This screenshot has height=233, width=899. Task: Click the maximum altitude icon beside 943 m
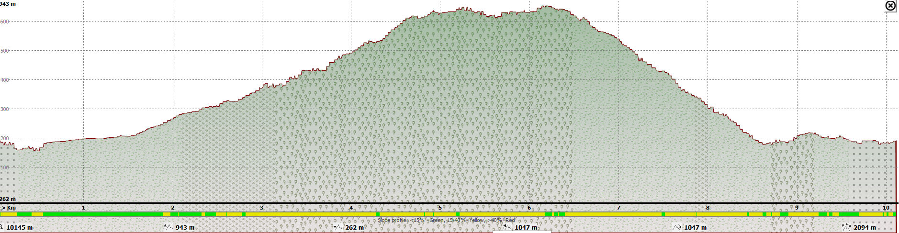click(x=169, y=227)
